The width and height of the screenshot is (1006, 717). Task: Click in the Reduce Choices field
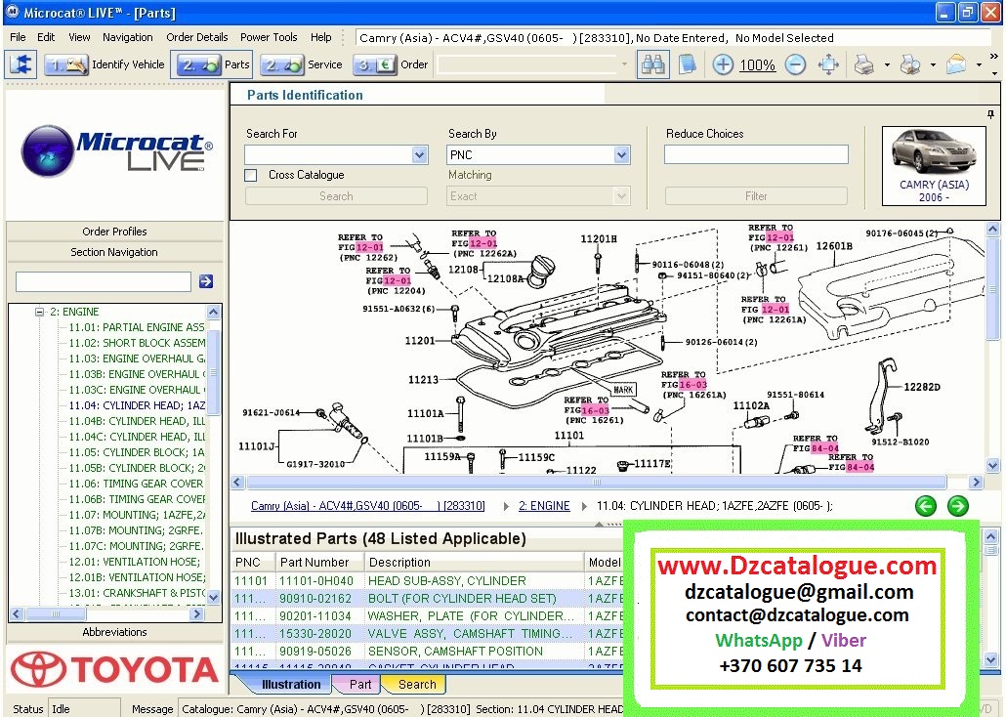756,154
